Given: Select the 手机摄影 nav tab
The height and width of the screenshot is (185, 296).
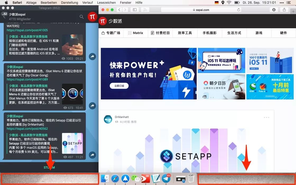Looking at the screenshot, I should point(210,33).
